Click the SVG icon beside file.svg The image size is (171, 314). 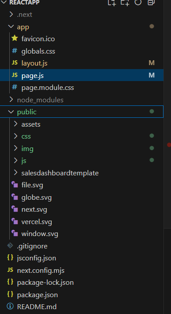click(15, 184)
